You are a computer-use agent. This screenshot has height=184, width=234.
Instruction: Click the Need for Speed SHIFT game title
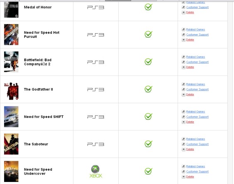pyautogui.click(x=44, y=117)
